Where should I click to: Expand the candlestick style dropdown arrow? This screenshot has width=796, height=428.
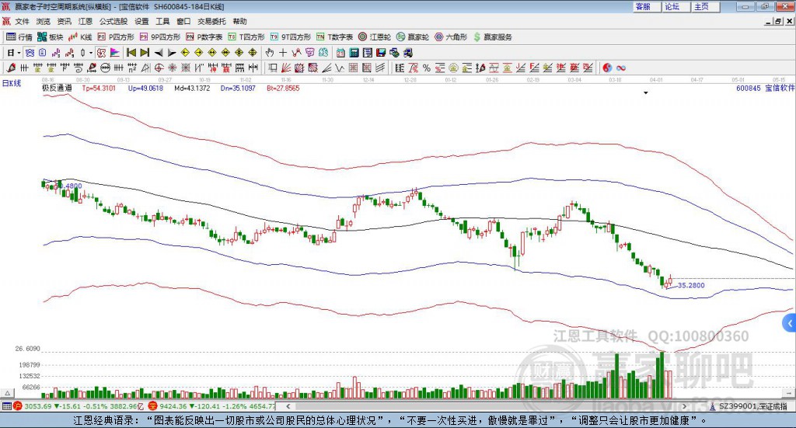click(90, 53)
